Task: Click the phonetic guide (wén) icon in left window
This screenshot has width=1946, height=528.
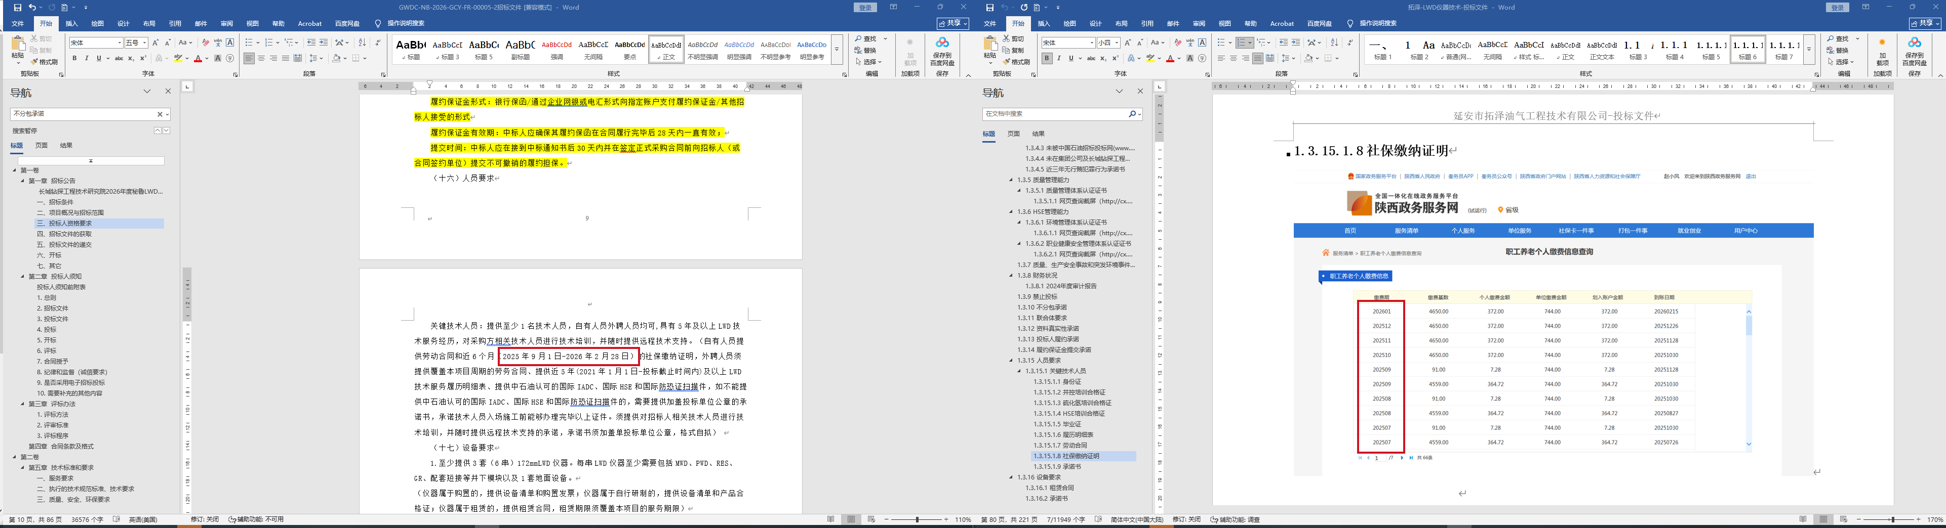Action: pyautogui.click(x=218, y=43)
